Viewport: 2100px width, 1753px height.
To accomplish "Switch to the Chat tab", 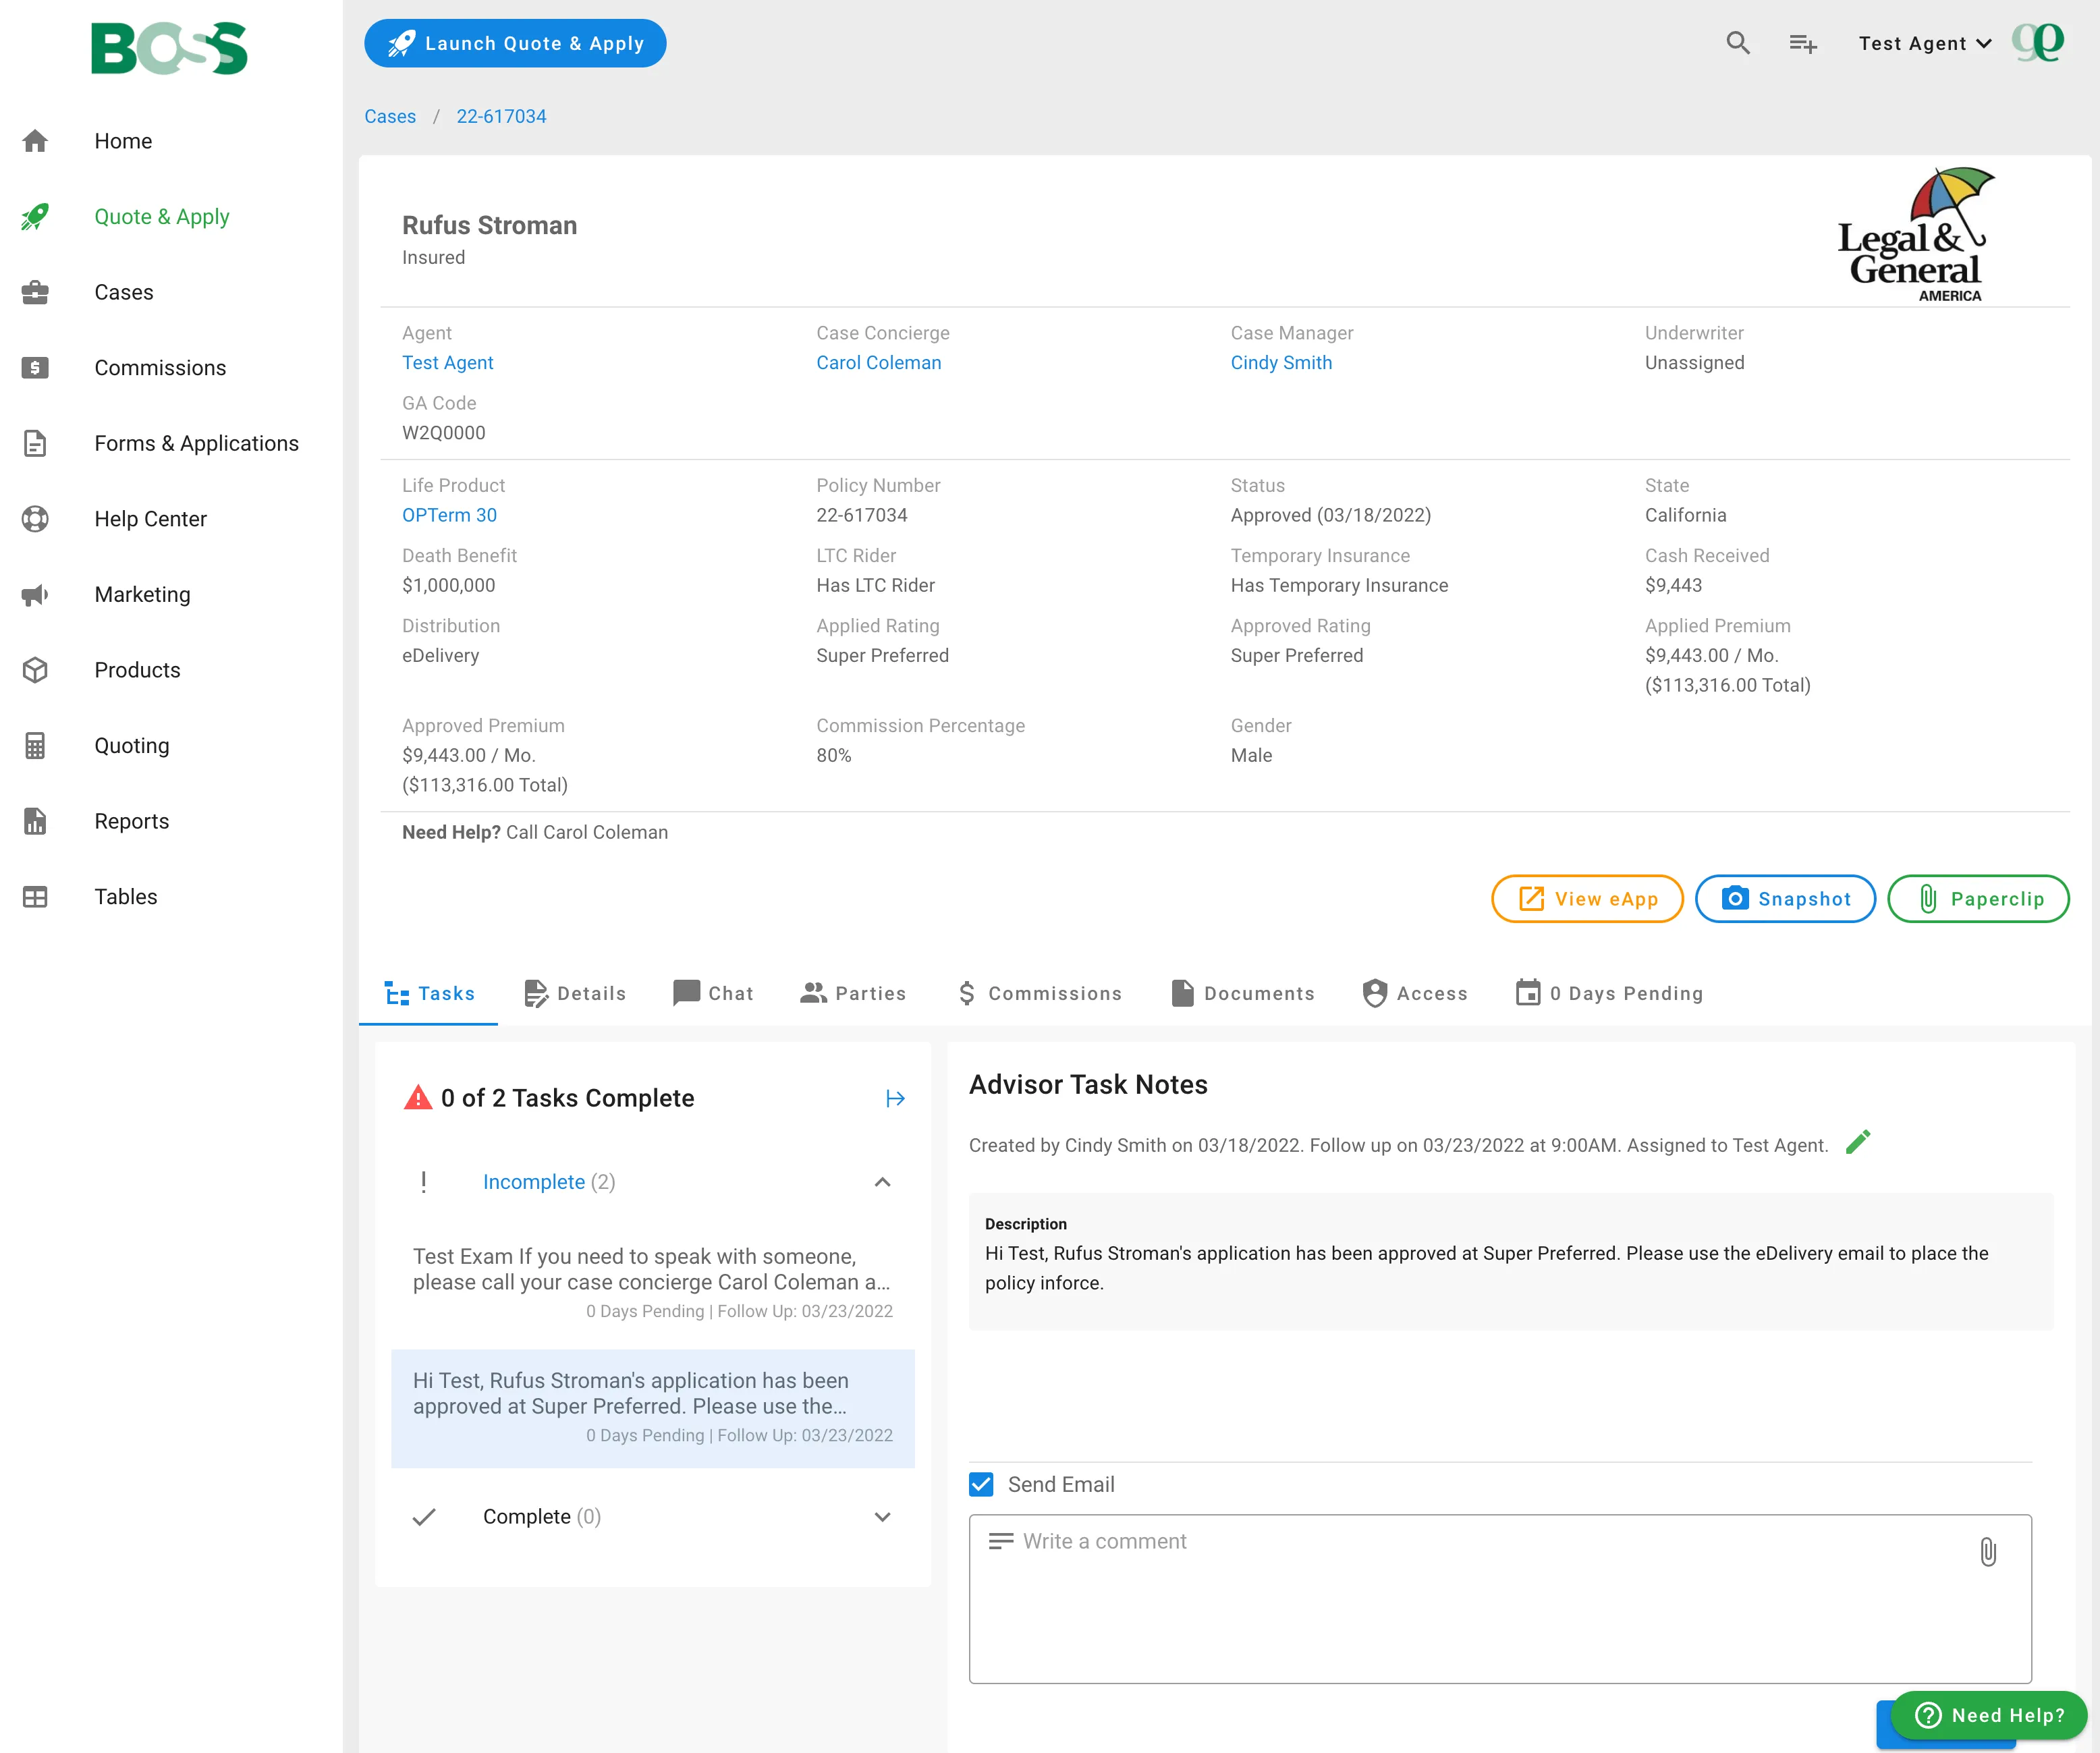I will [713, 993].
